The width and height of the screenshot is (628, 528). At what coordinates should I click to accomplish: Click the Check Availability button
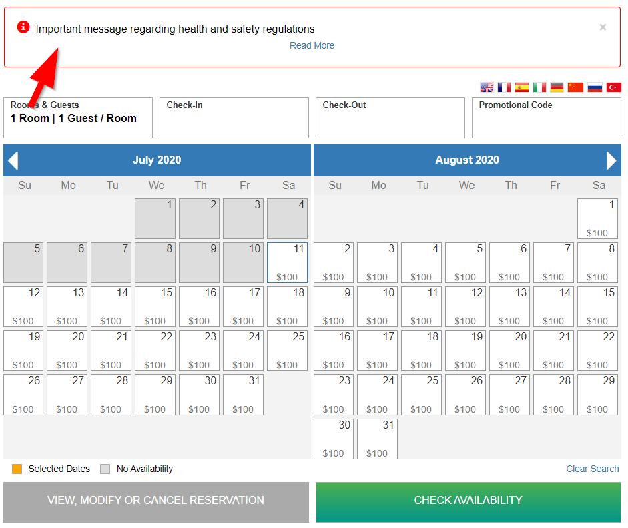(x=468, y=502)
